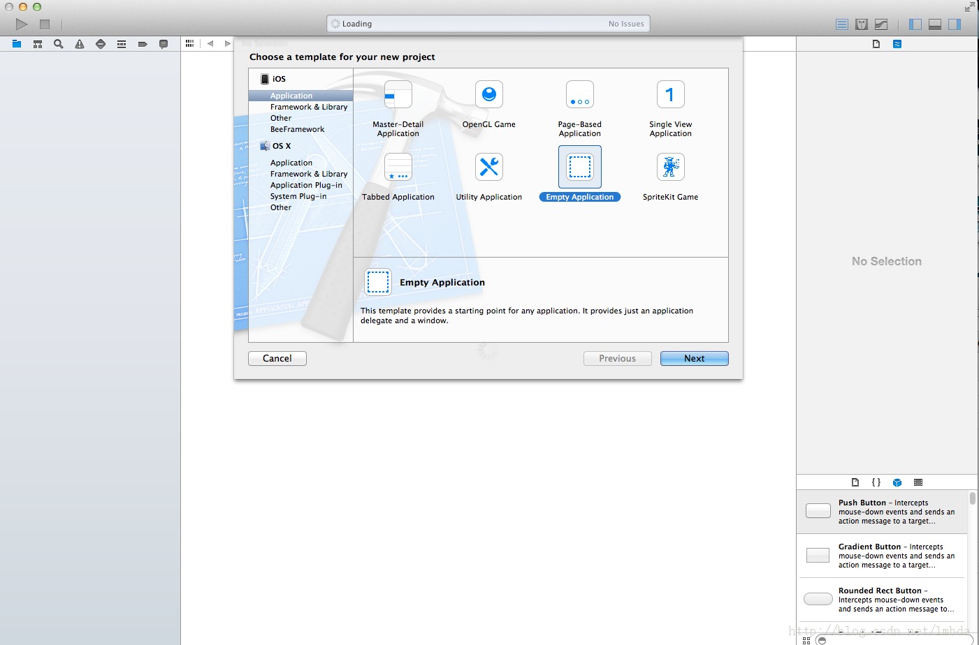Select Application Plug-in category
The height and width of the screenshot is (645, 979).
click(x=306, y=185)
